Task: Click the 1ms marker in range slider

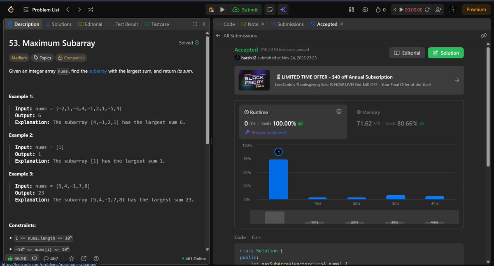Action: pos(315,222)
